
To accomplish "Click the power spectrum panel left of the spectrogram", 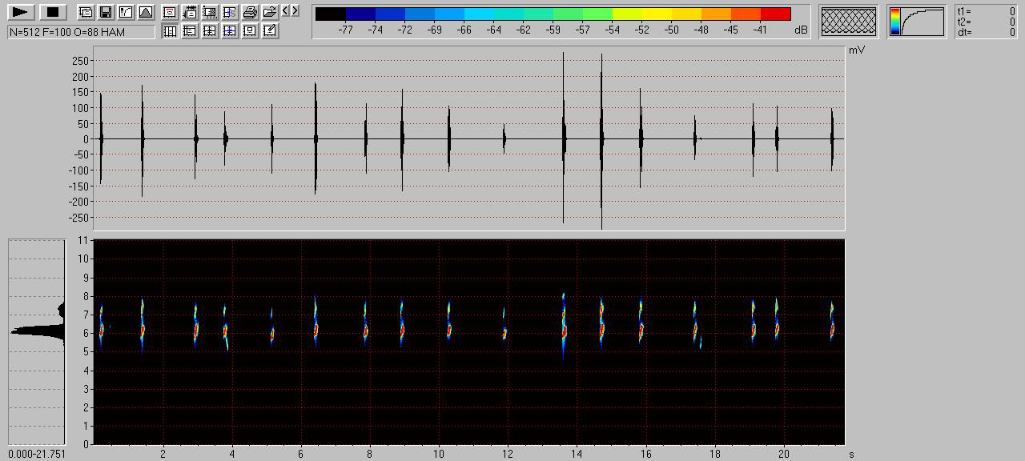I will [x=37, y=342].
